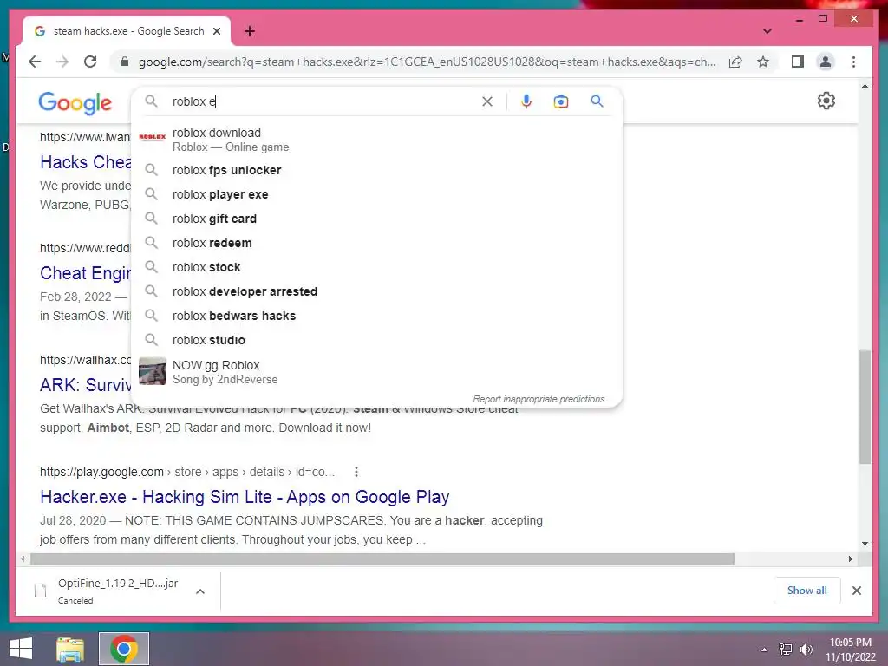
Task: Open the ARK: Survival result link
Action: pyautogui.click(x=85, y=385)
